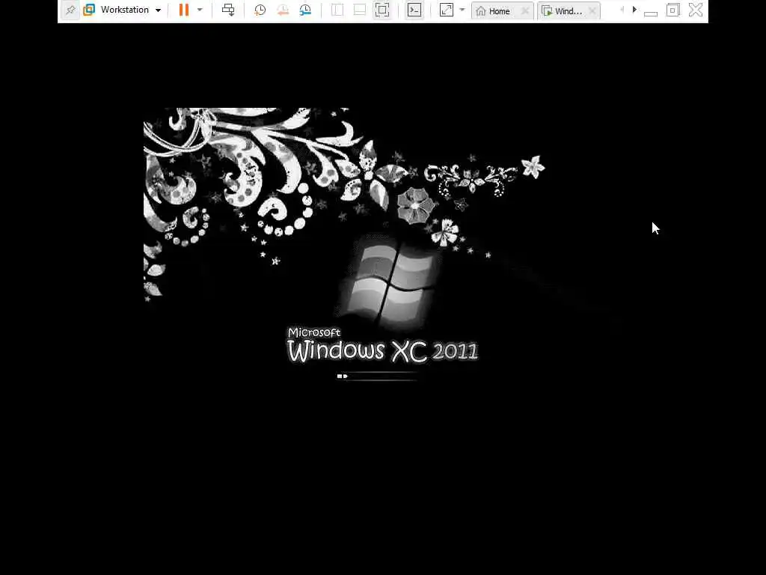766x575 pixels.
Task: Switch to console view
Action: coord(414,10)
